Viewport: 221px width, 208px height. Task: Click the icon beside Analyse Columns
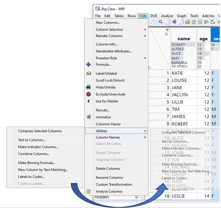[88, 191]
